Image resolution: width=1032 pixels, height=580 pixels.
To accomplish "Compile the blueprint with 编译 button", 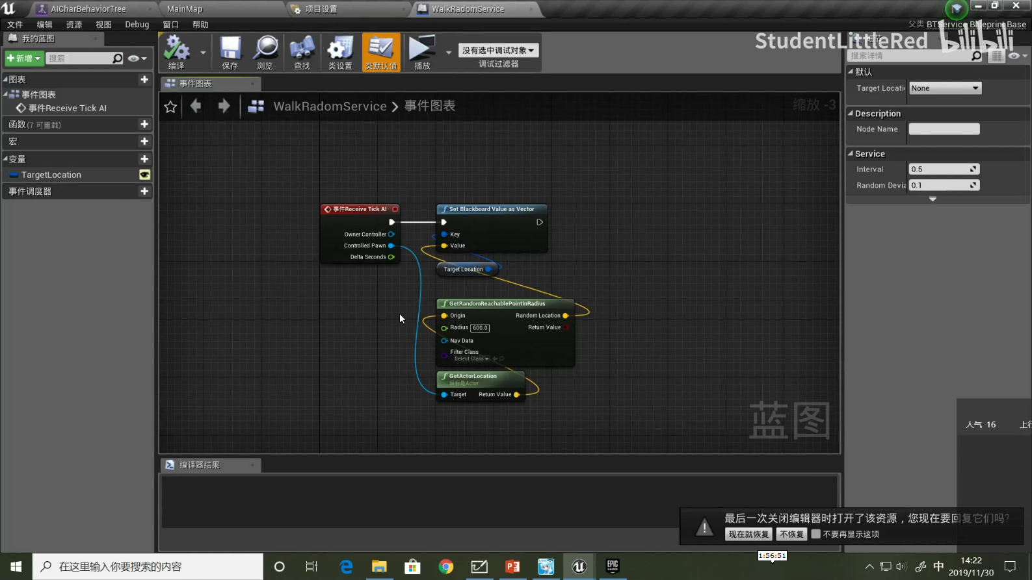I will 176,53.
